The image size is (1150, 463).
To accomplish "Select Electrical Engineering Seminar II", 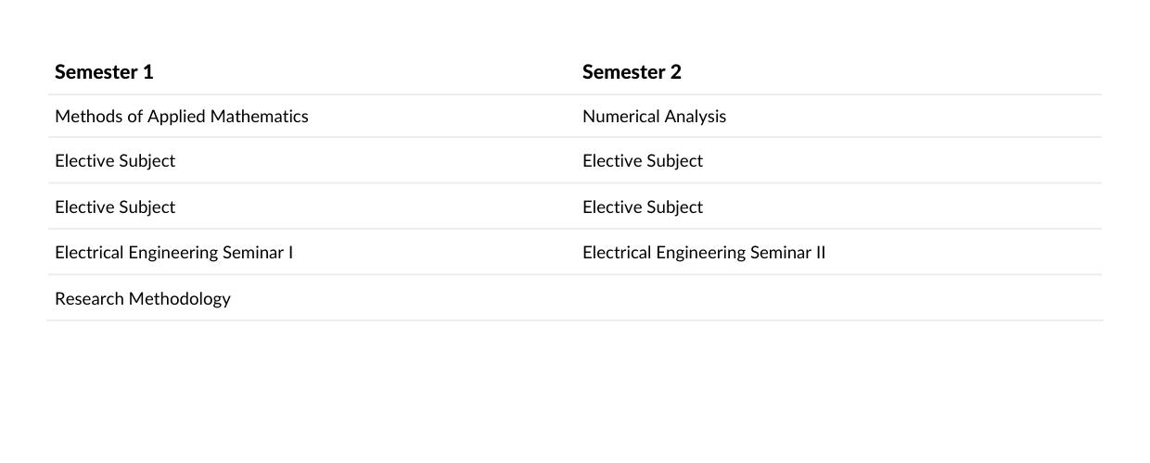I will point(704,253).
